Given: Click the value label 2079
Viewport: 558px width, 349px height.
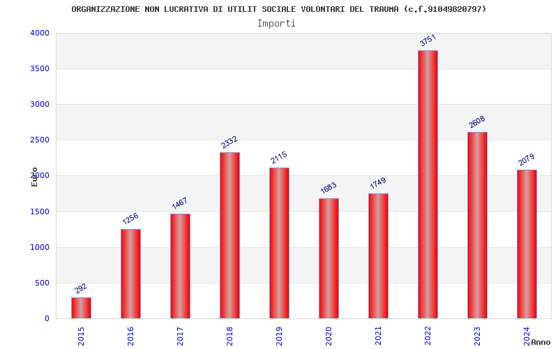Looking at the screenshot, I should (527, 160).
